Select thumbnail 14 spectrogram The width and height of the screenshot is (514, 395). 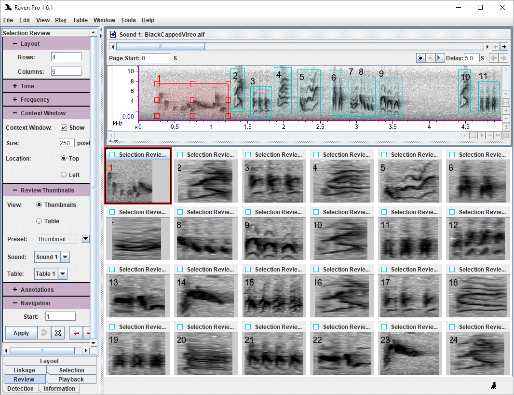click(x=205, y=296)
